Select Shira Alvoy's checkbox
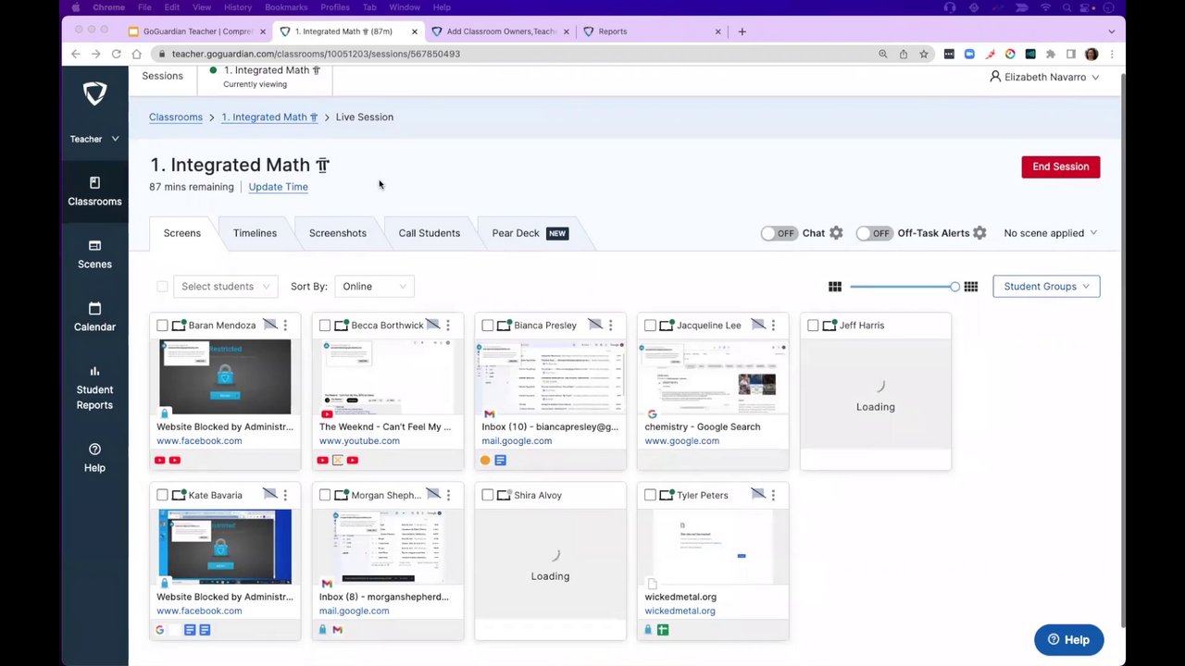The image size is (1185, 666). (x=488, y=495)
